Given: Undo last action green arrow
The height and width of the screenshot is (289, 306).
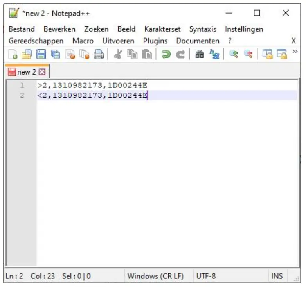Looking at the screenshot, I should click(166, 54).
